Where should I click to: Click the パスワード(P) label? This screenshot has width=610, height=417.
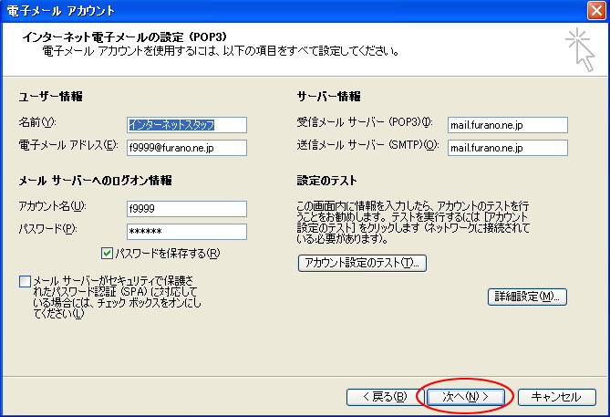[x=47, y=228]
